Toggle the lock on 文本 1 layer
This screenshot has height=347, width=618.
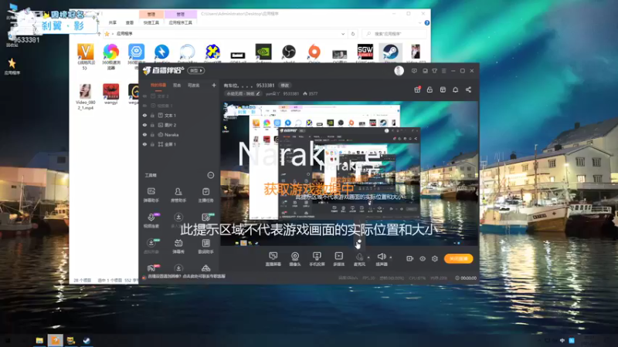152,115
